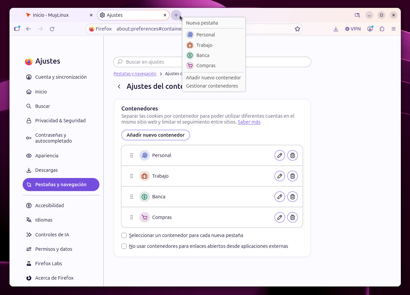Delete the Banca container with trash icon
The height and width of the screenshot is (295, 410).
[x=293, y=197]
